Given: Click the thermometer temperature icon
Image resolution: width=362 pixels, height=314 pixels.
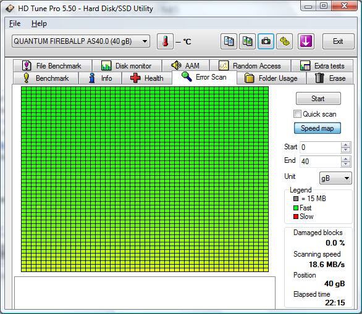Looking at the screenshot, I should coord(165,41).
